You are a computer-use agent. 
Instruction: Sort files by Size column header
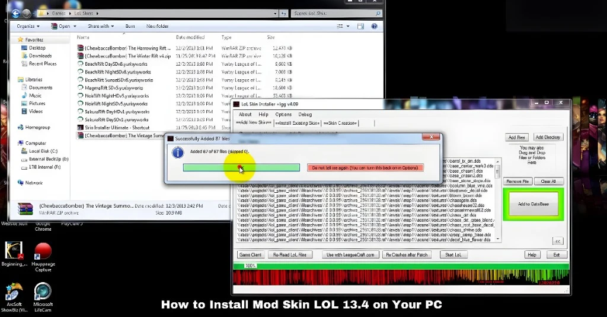(x=270, y=37)
